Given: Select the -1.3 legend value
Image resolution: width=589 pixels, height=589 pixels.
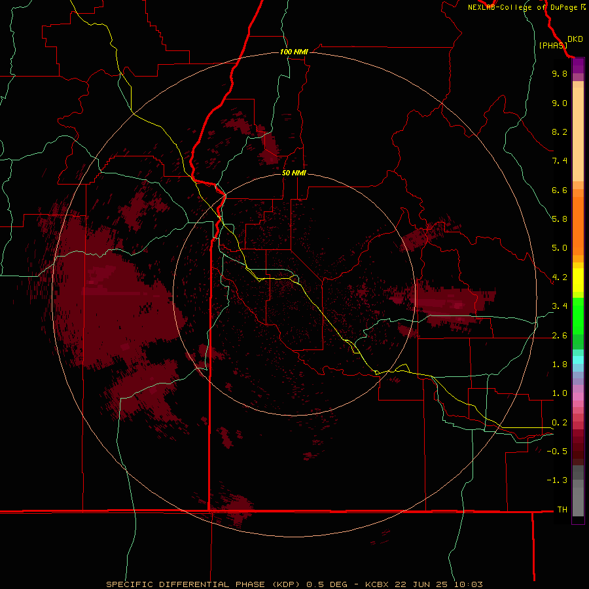Looking at the screenshot, I should pyautogui.click(x=557, y=480).
